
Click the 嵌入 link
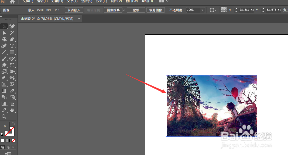point(31,10)
